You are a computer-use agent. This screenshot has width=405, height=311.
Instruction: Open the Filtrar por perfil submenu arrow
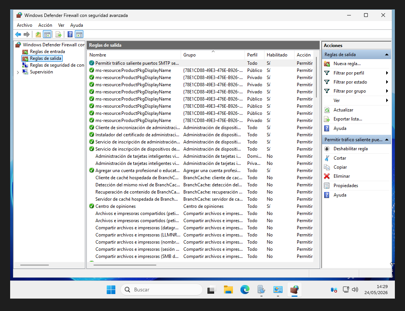pyautogui.click(x=387, y=73)
